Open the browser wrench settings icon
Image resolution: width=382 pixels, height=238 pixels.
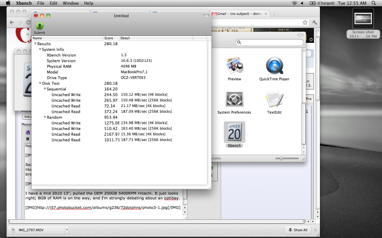(315, 22)
